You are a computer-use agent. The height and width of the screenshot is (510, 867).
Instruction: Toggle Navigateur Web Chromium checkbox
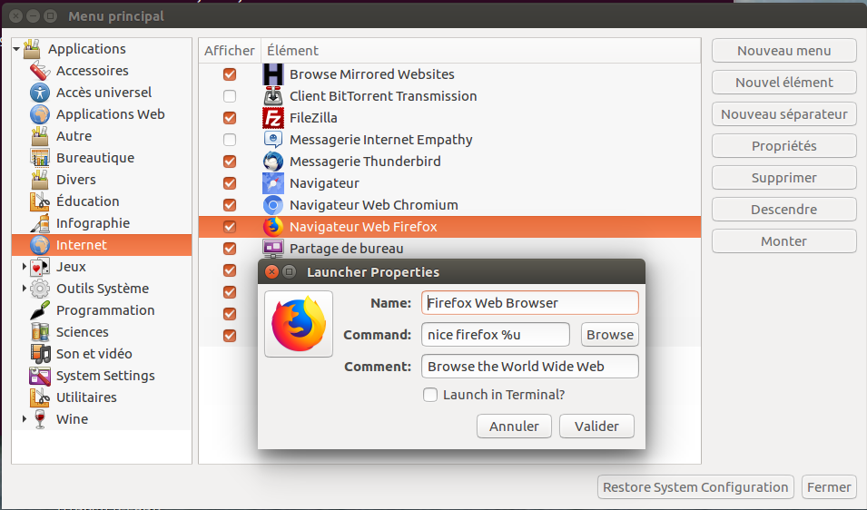pyautogui.click(x=230, y=205)
